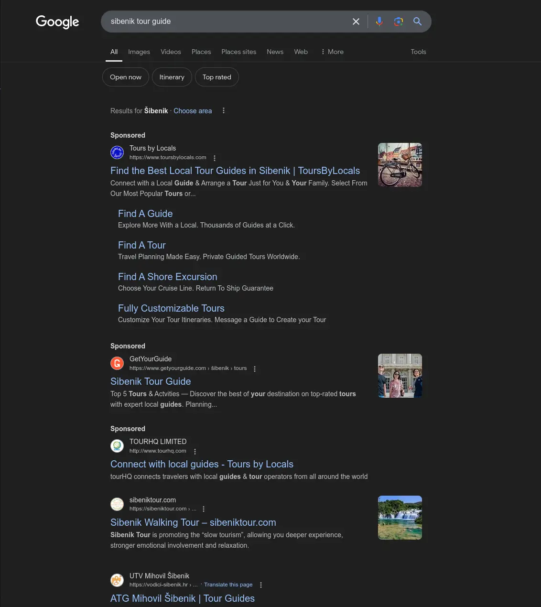Switch to the News tab

click(275, 52)
